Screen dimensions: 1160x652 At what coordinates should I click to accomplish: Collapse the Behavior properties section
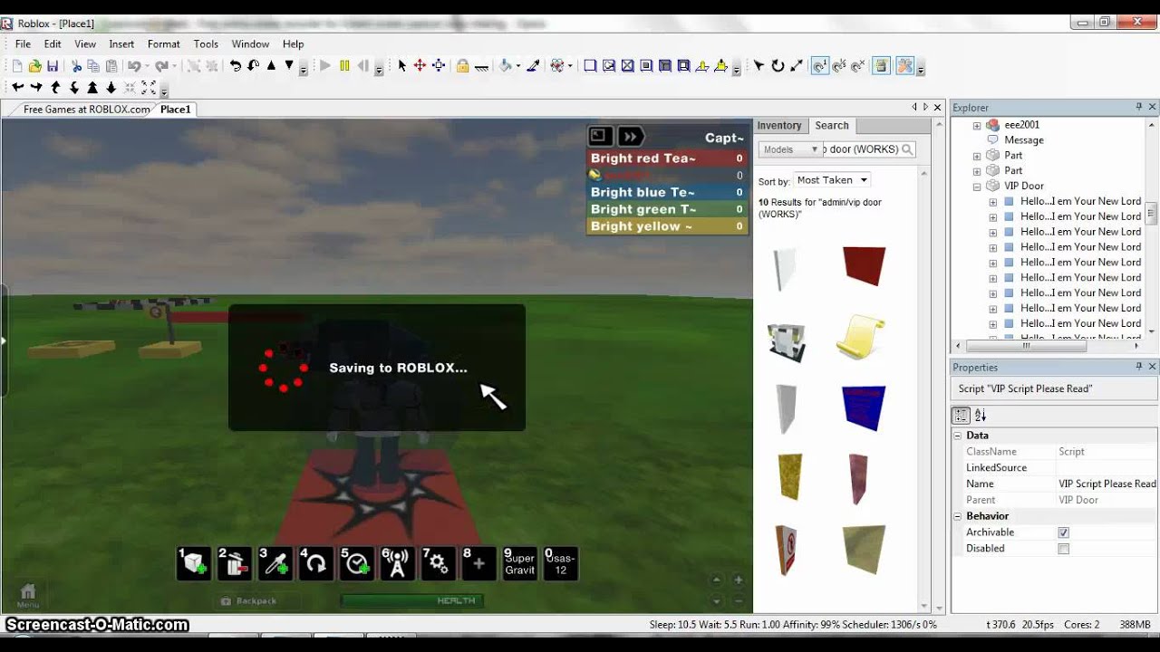(x=958, y=516)
